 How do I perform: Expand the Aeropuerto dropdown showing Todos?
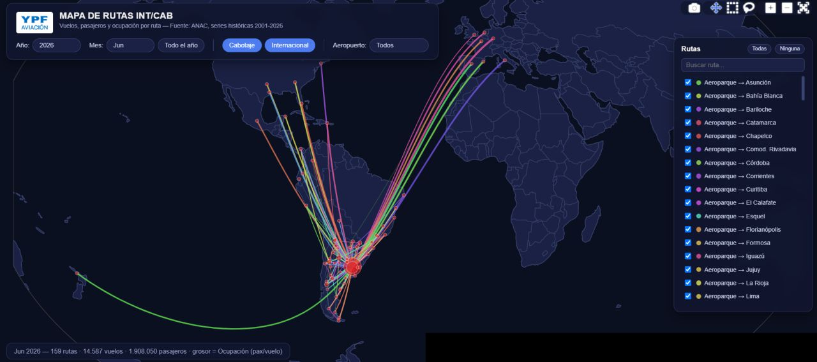point(399,45)
